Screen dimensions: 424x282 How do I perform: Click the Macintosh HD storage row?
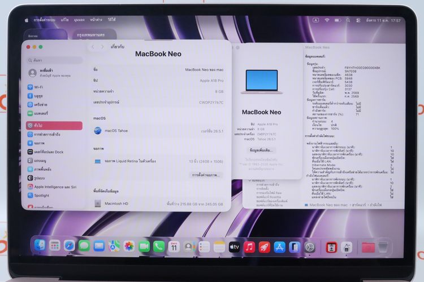click(x=158, y=204)
